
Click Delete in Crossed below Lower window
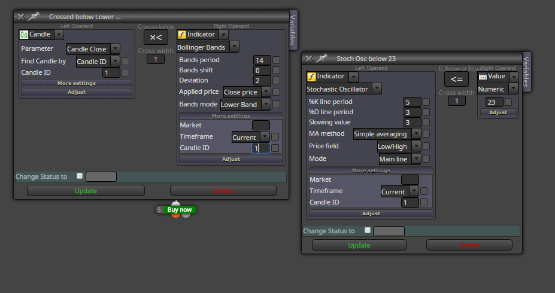[x=223, y=191]
